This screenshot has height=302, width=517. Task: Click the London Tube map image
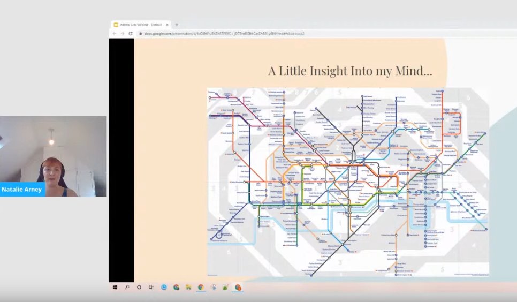point(348,182)
